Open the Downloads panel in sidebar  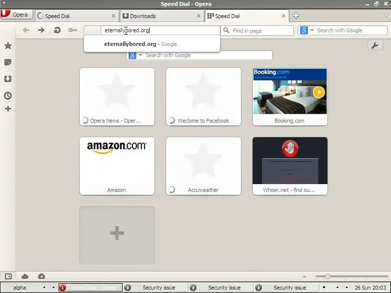click(x=8, y=79)
